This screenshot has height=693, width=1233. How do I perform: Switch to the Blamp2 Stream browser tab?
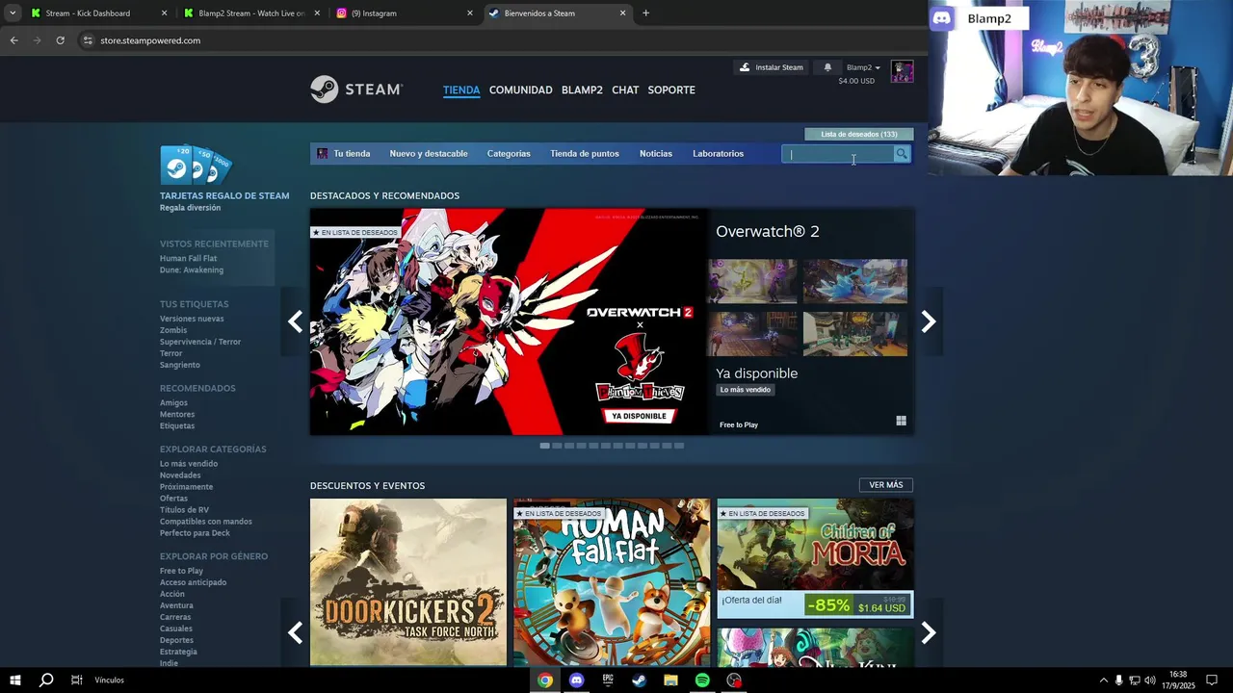[251, 13]
